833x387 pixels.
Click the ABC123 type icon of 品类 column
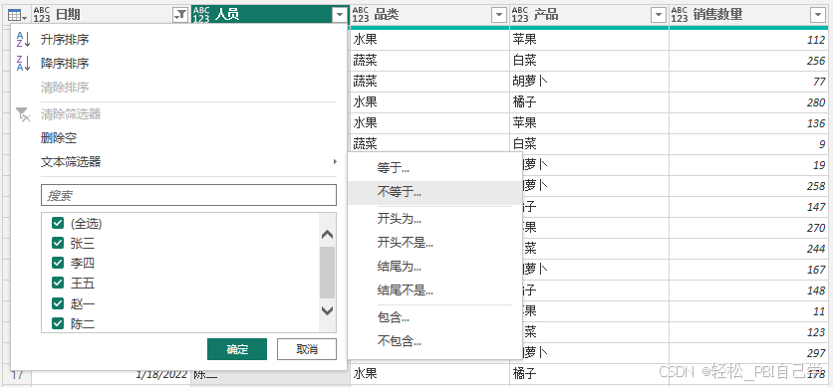coord(360,15)
